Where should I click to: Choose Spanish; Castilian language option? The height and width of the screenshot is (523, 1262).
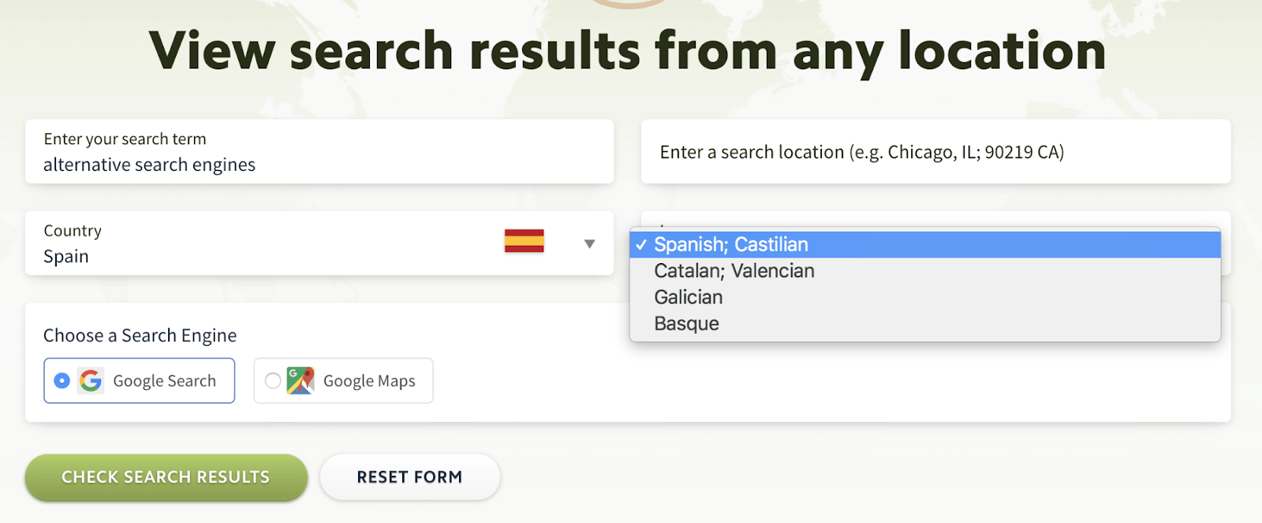[731, 245]
